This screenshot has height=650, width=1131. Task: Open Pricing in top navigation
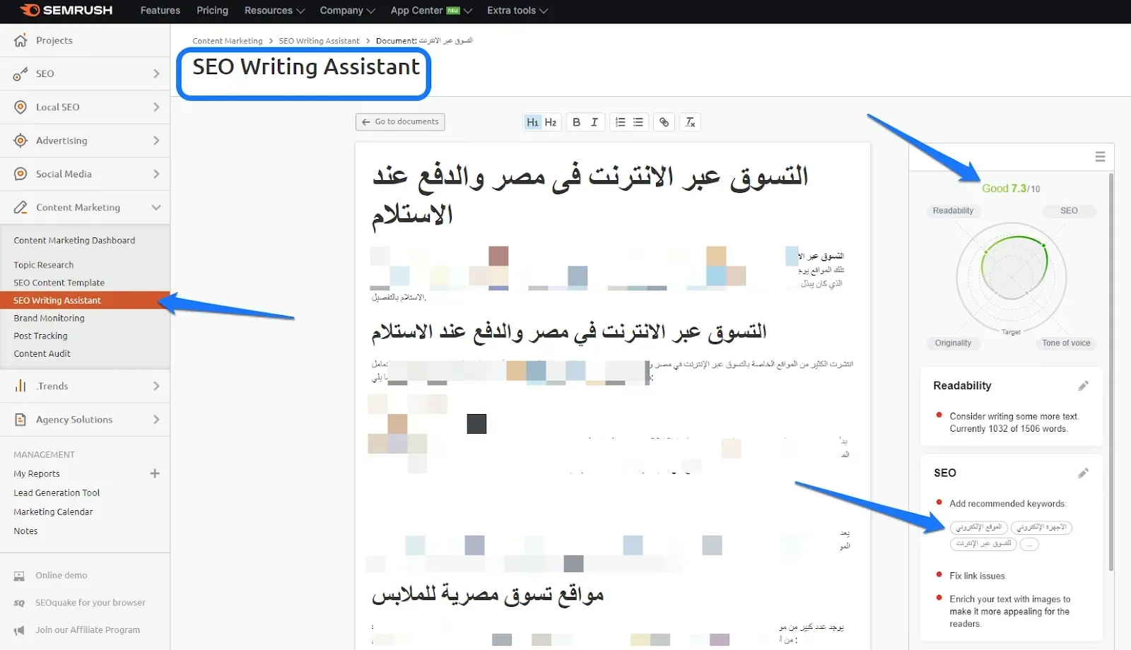(212, 11)
